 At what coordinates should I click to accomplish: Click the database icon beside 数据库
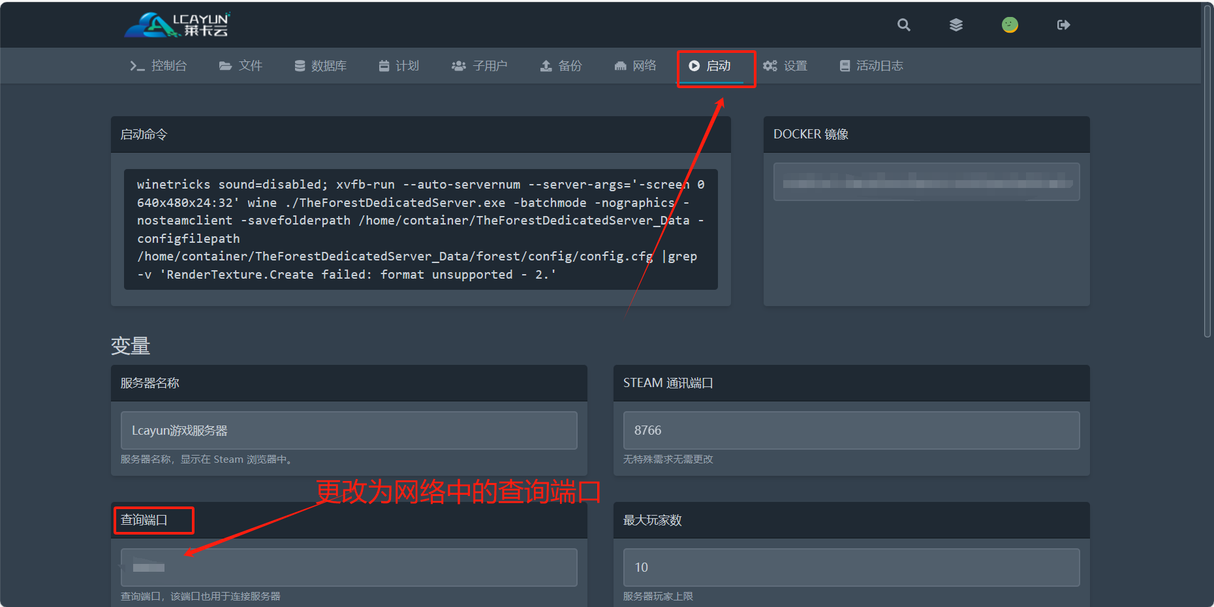pos(300,66)
